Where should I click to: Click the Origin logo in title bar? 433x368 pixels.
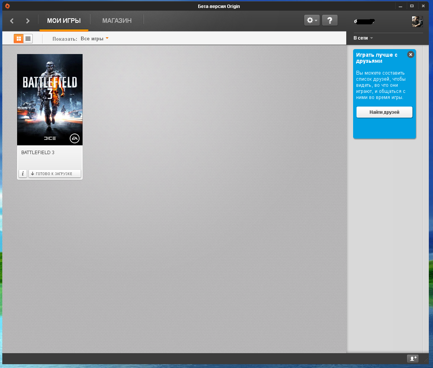coord(8,6)
